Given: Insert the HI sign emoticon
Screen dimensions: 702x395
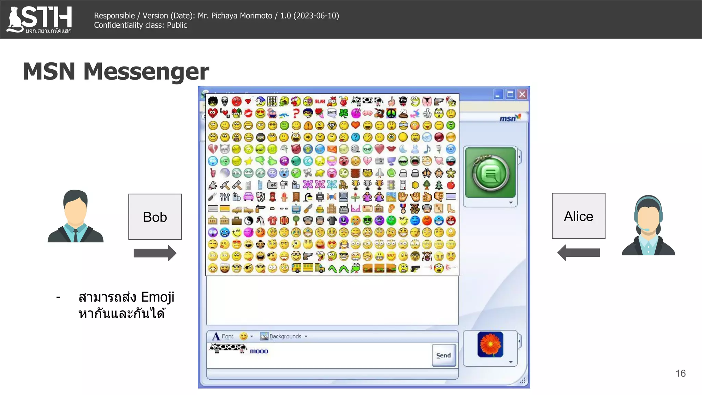Looking at the screenshot, I should click(213, 220).
